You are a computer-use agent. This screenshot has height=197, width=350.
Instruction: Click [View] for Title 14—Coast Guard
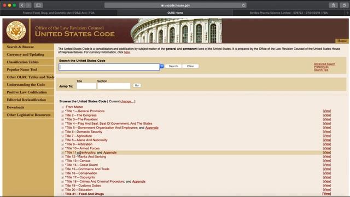click(x=327, y=165)
